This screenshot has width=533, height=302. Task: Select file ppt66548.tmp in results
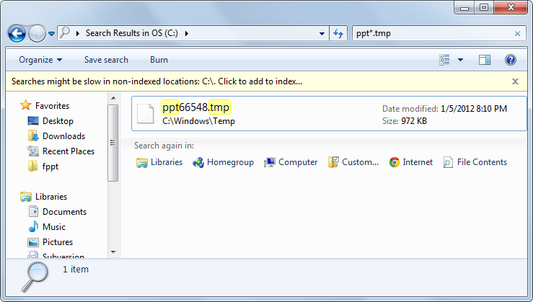tap(329, 113)
